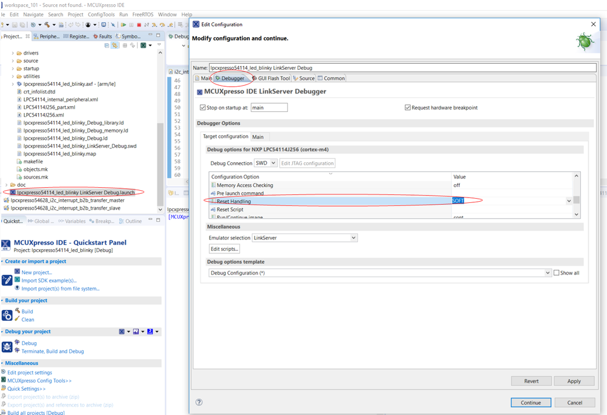Collapse the Miscellaneous section in Quickstart

coord(2,363)
